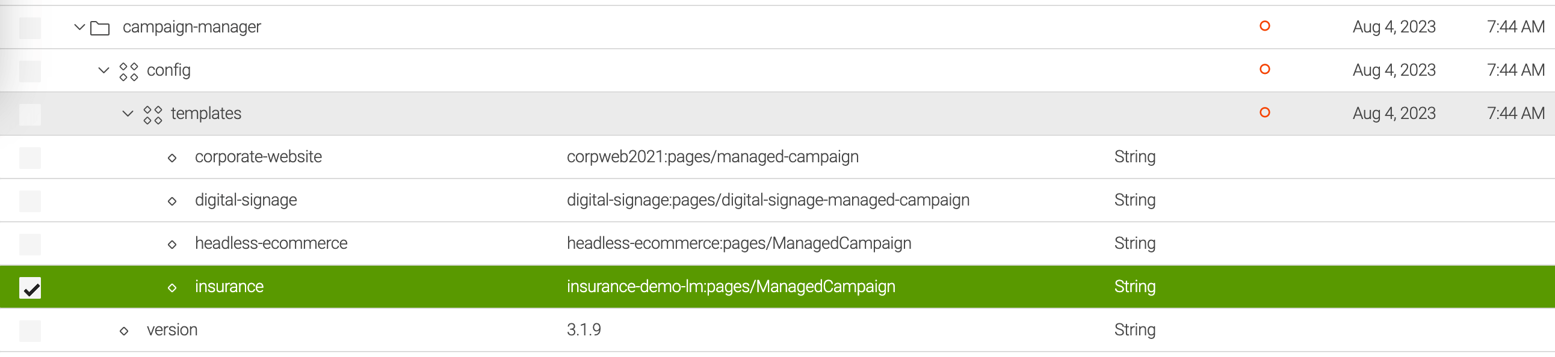Screen dimensions: 1555x357
Task: Click the insurance property diamond icon
Action: (172, 288)
